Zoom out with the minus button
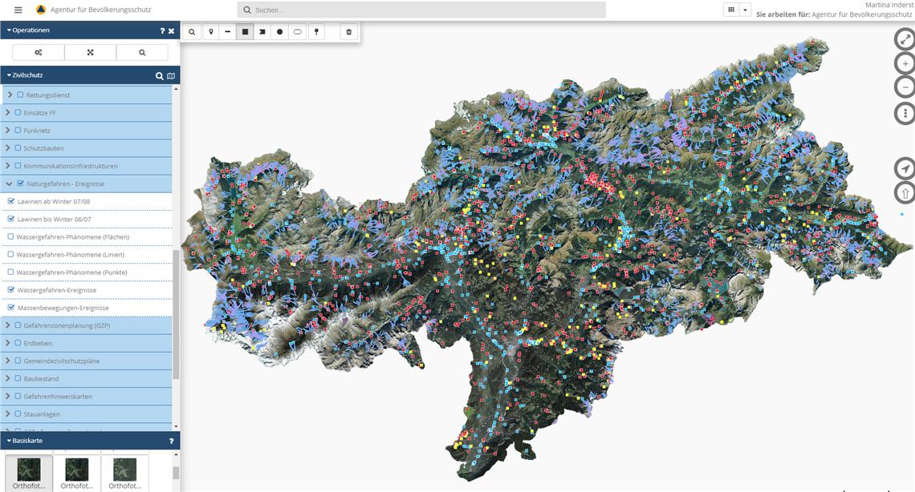915x492 pixels. pyautogui.click(x=905, y=88)
